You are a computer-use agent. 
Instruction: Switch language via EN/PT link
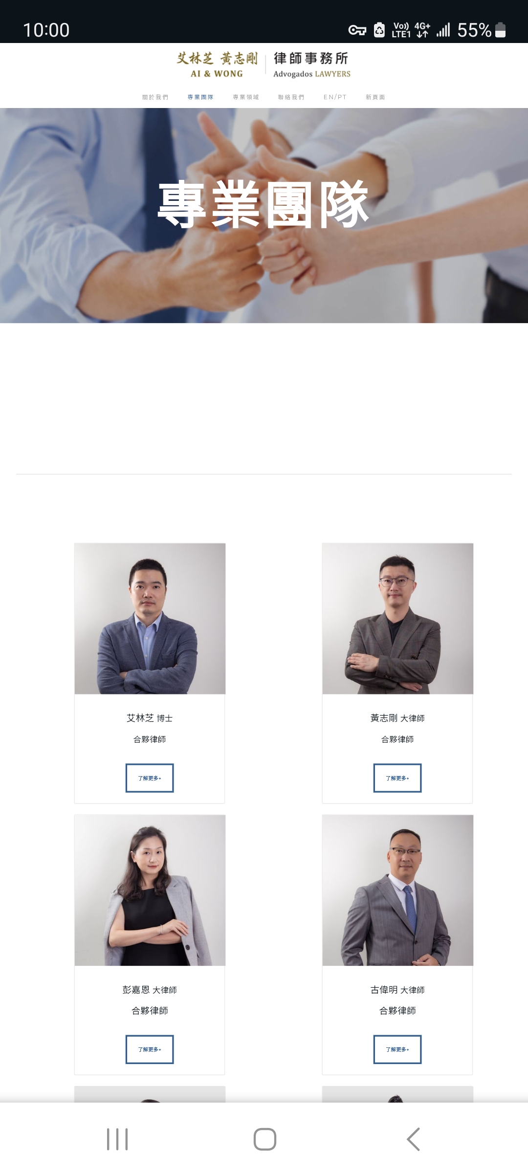[x=335, y=97]
